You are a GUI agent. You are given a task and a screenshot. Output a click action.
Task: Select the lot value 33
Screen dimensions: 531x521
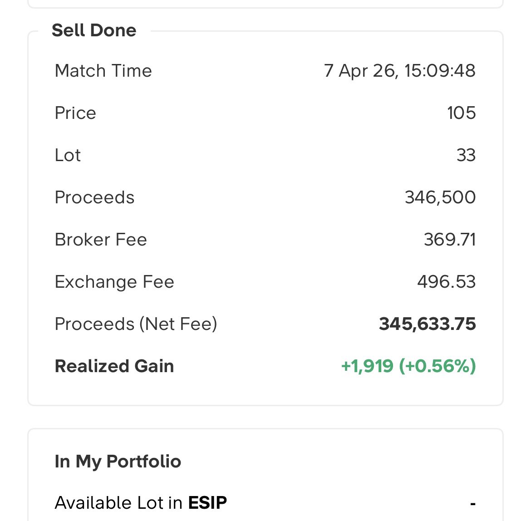(466, 155)
